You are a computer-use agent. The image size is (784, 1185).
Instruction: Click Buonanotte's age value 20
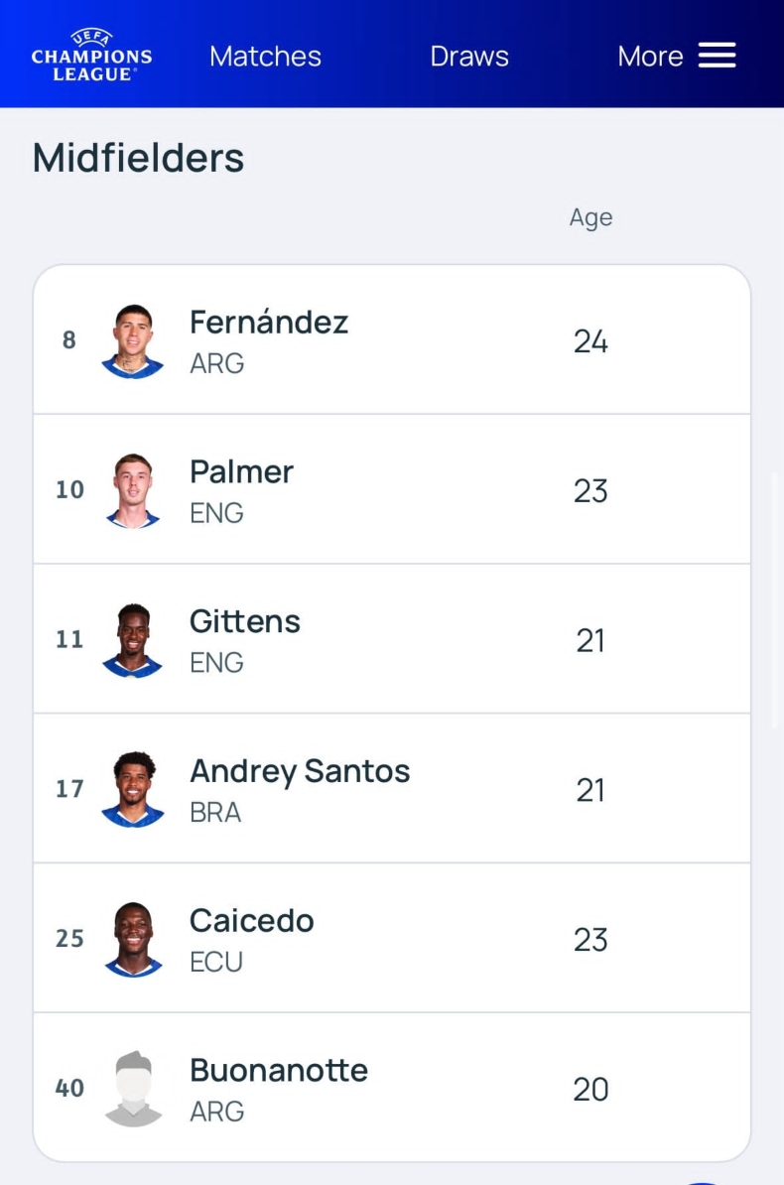(590, 1089)
